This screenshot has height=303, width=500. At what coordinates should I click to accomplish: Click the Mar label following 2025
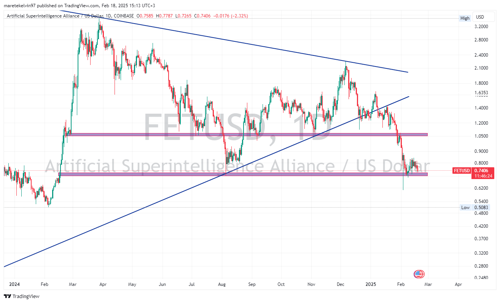click(x=428, y=284)
